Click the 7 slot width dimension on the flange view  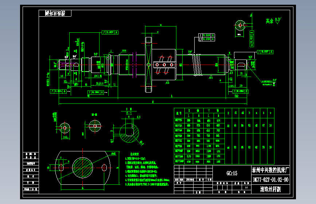pyautogui.click(x=61, y=158)
